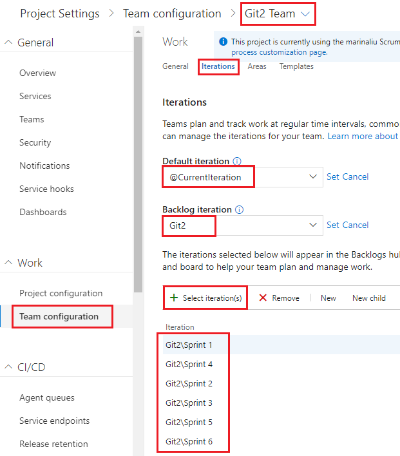Expand the Default iteration combo box arrow
Viewport: 400px width, 456px height.
[313, 176]
